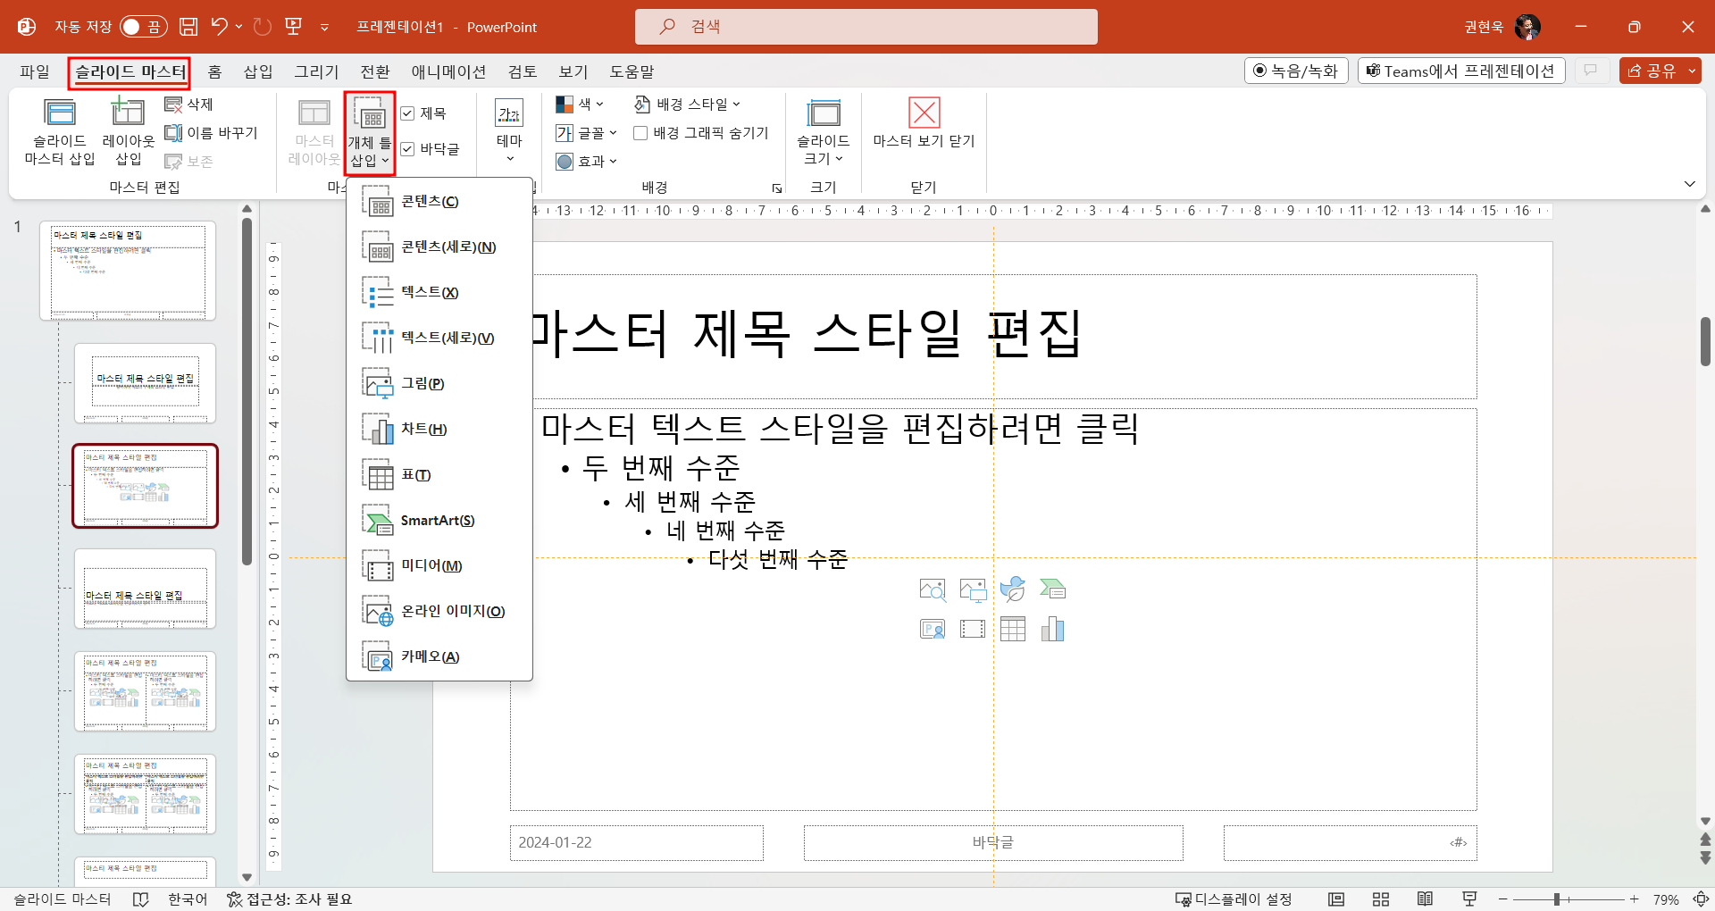Click Insert Layout (레이아웃 삽입) icon
The width and height of the screenshot is (1715, 911).
(129, 132)
